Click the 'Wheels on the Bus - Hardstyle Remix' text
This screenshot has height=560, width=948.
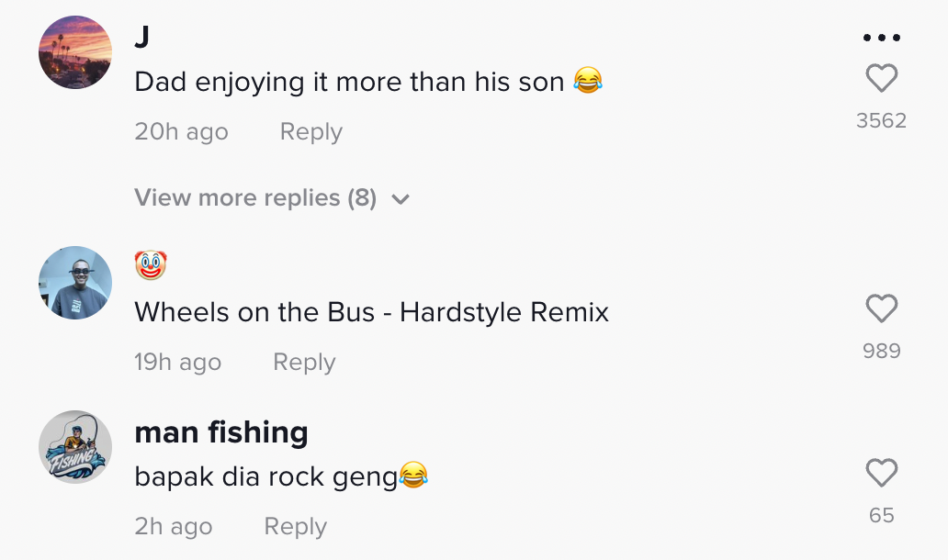click(371, 313)
